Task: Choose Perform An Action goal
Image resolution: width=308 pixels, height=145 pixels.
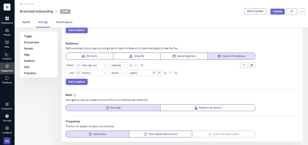Action: tap(208, 108)
